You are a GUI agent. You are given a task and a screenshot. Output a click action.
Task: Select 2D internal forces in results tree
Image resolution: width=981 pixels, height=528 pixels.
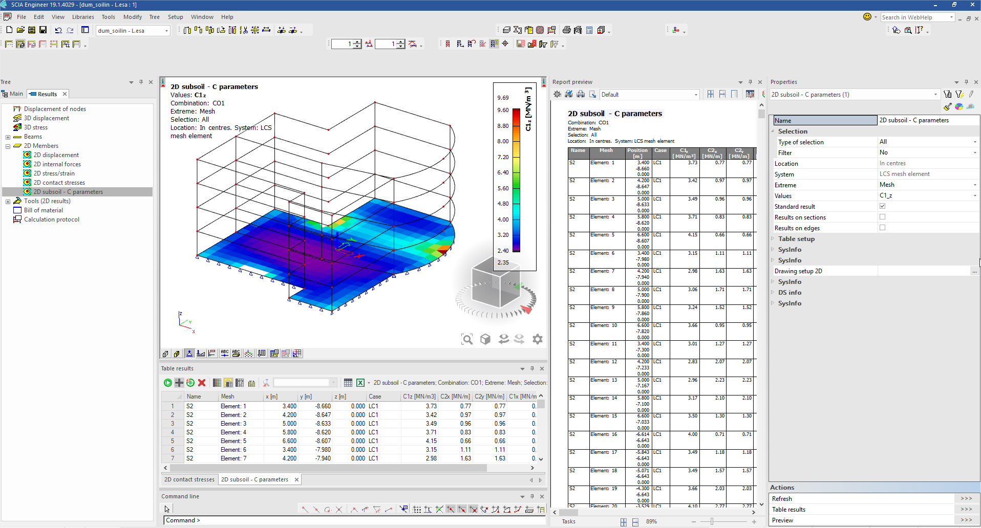[57, 164]
